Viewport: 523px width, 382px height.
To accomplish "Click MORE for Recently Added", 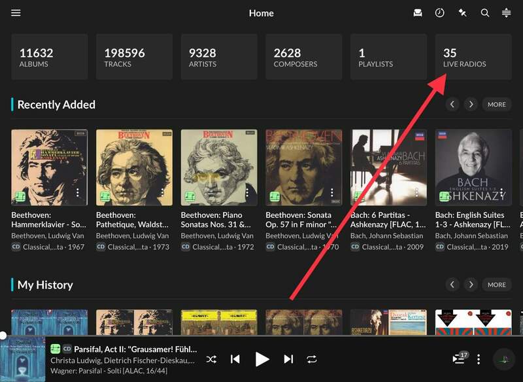I will [497, 105].
